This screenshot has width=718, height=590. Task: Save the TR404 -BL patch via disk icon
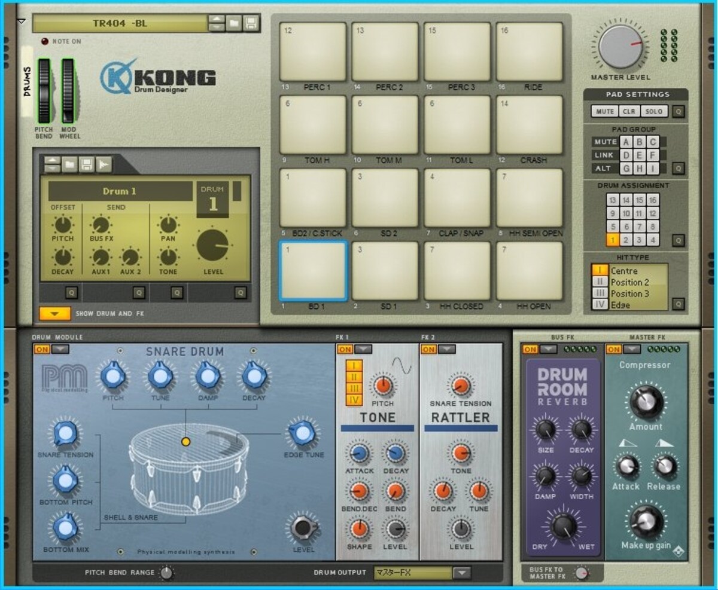tap(251, 23)
